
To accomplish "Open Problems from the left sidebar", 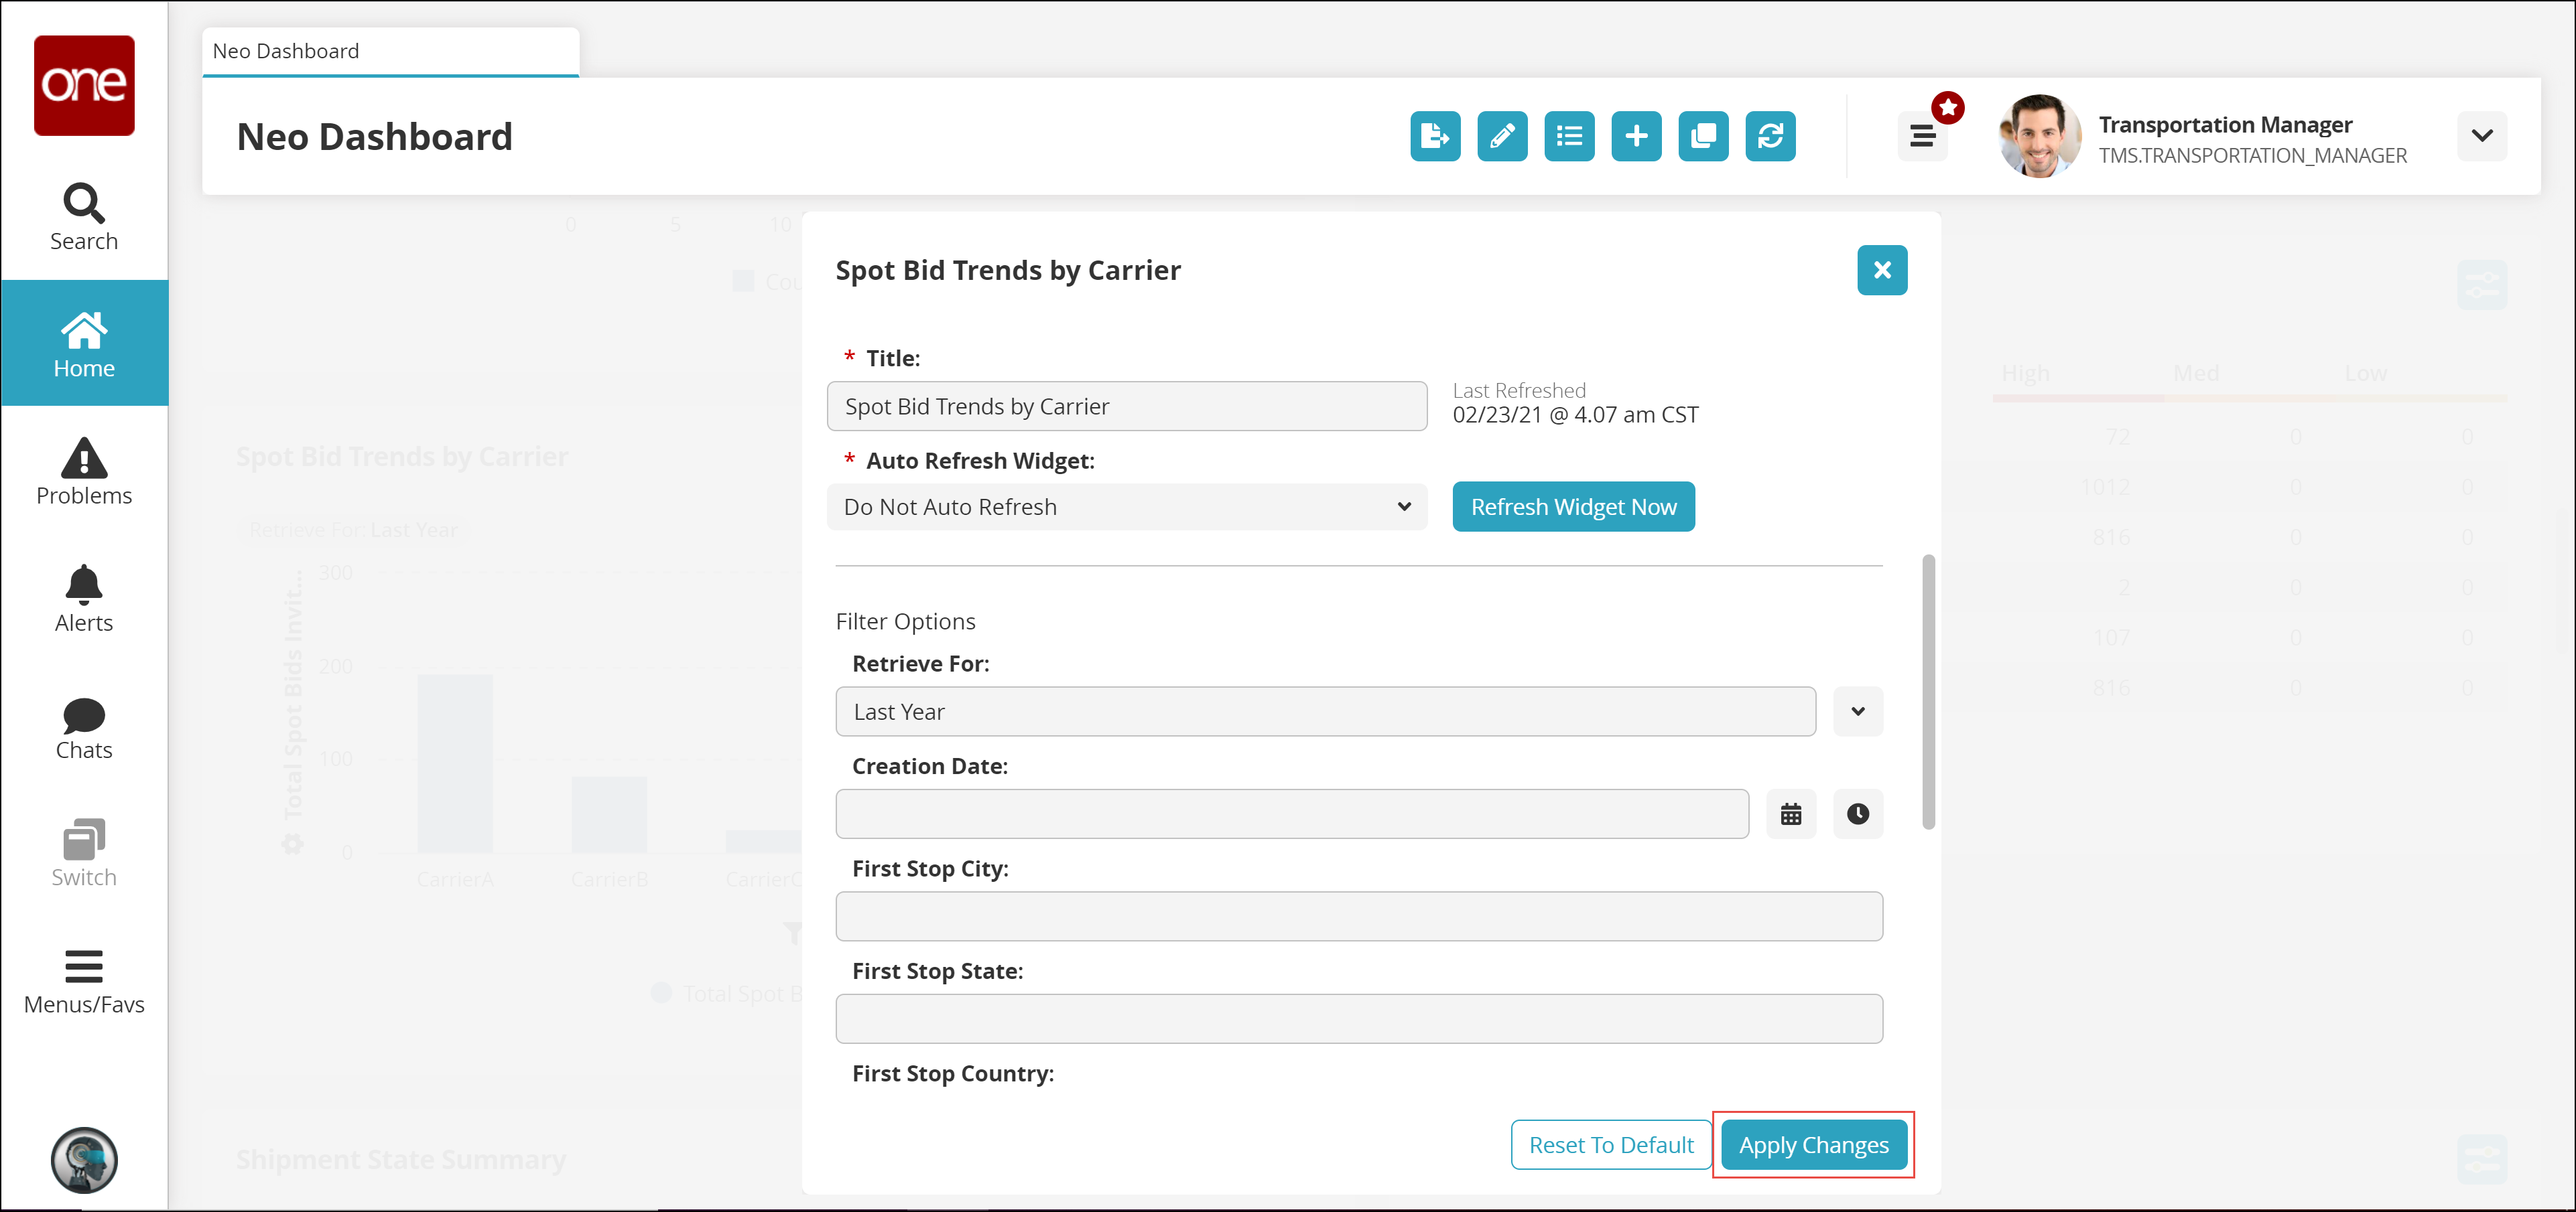I will click(84, 471).
